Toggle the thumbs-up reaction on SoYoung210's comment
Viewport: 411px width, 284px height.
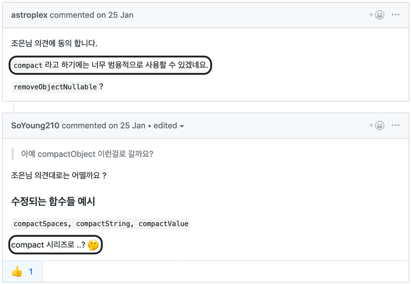(x=22, y=272)
